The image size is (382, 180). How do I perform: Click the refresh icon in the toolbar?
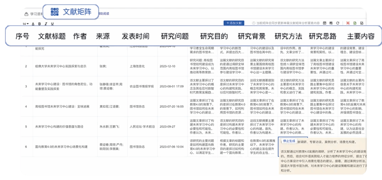click(338, 23)
